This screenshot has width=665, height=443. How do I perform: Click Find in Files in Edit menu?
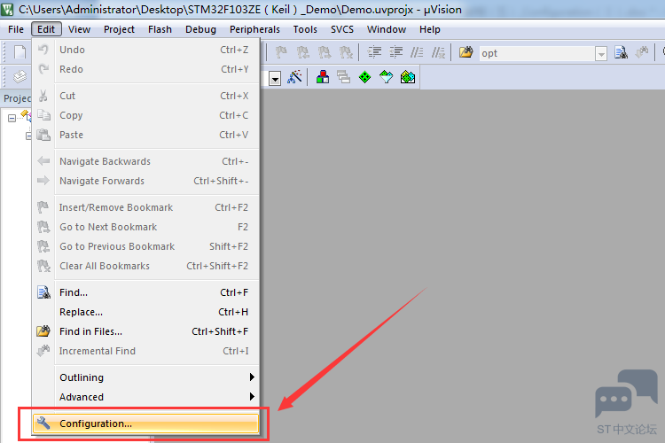90,331
